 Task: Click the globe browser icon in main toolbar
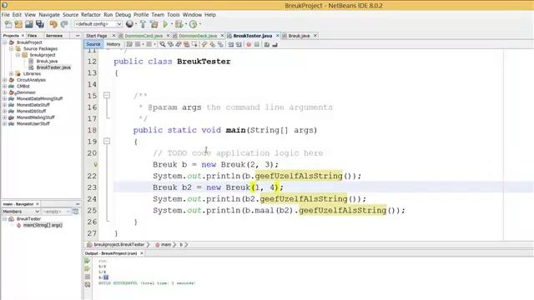tap(129, 24)
